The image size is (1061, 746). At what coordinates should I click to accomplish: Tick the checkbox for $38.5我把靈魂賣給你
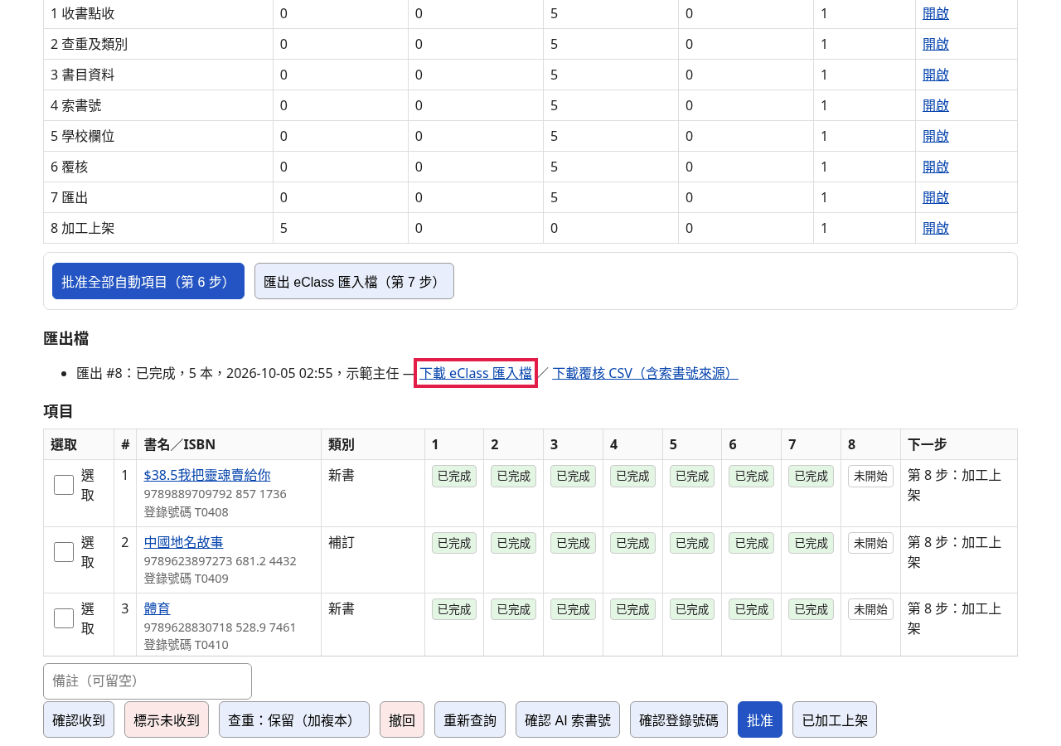pos(64,485)
